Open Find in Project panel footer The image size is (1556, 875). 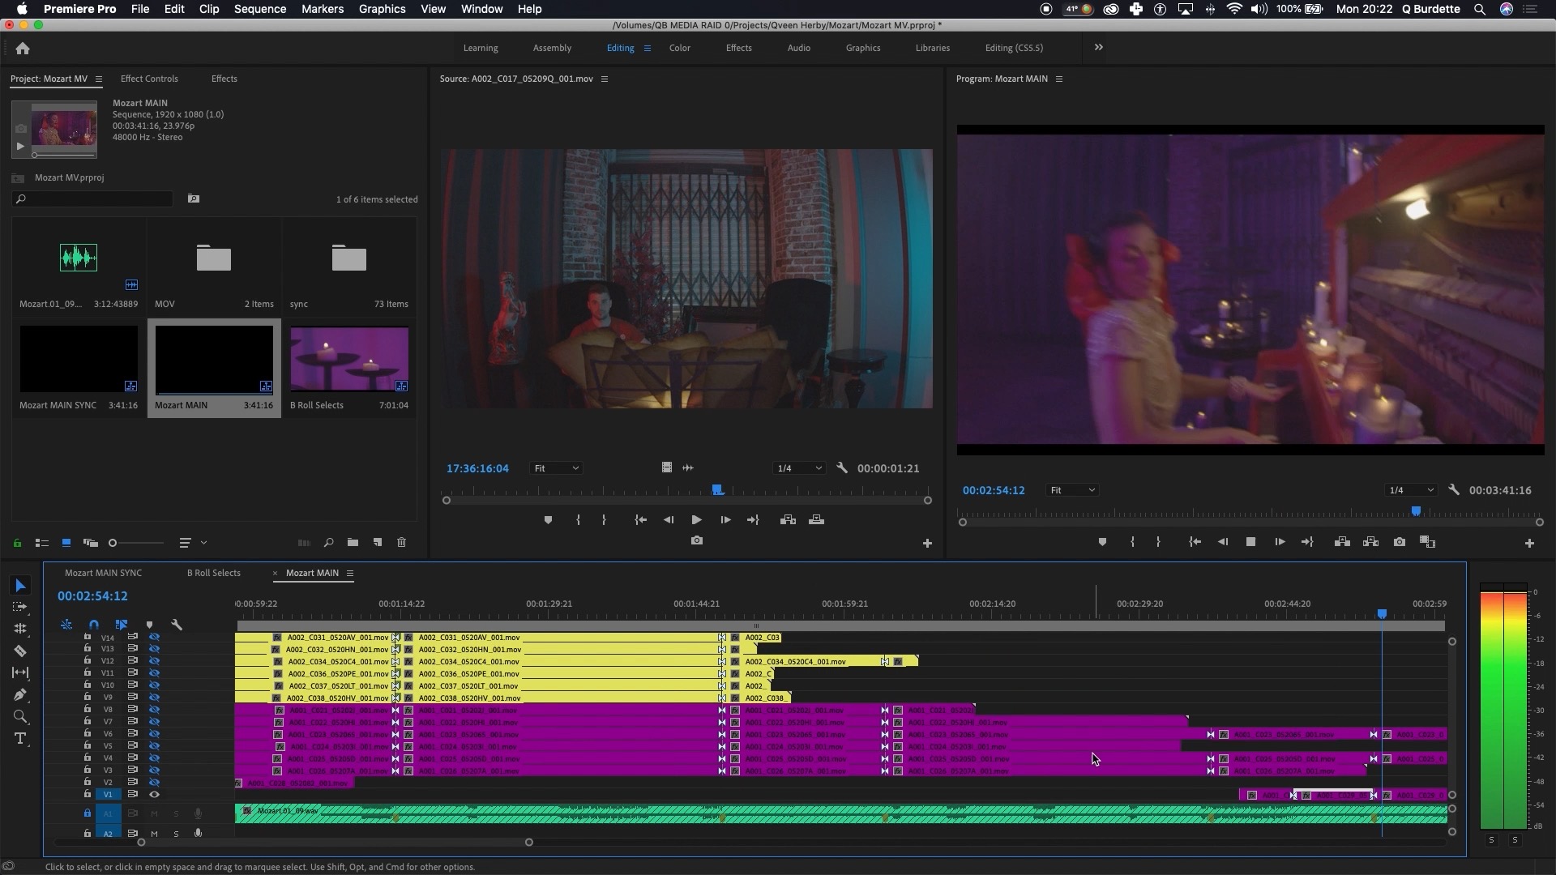328,543
